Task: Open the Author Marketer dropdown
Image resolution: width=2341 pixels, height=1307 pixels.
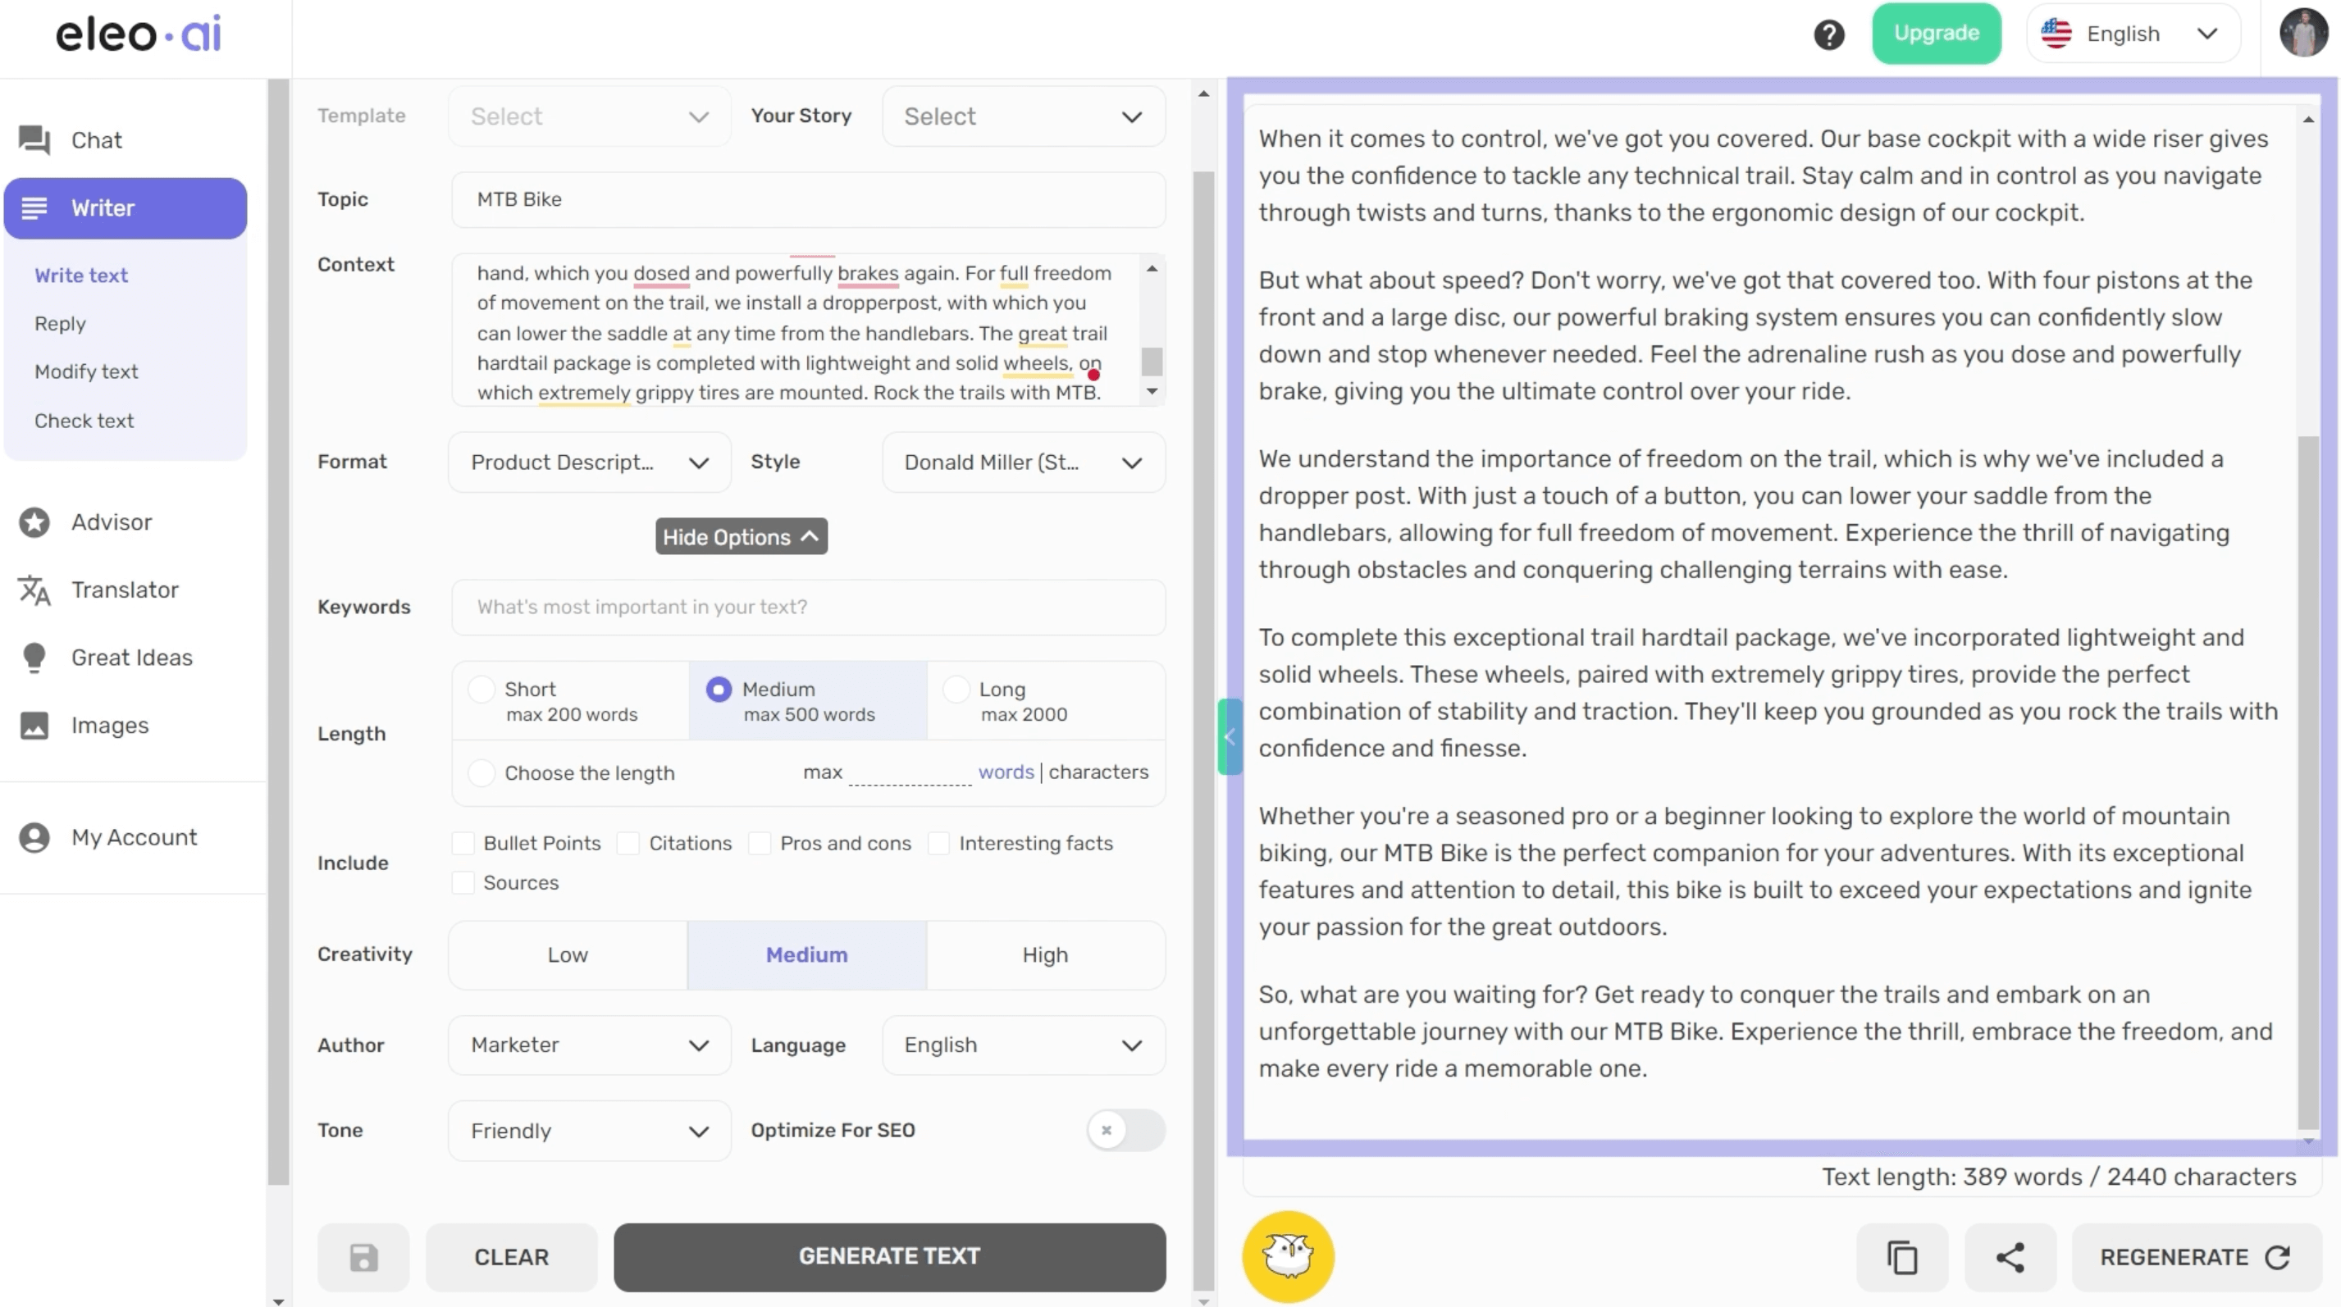Action: click(x=589, y=1045)
